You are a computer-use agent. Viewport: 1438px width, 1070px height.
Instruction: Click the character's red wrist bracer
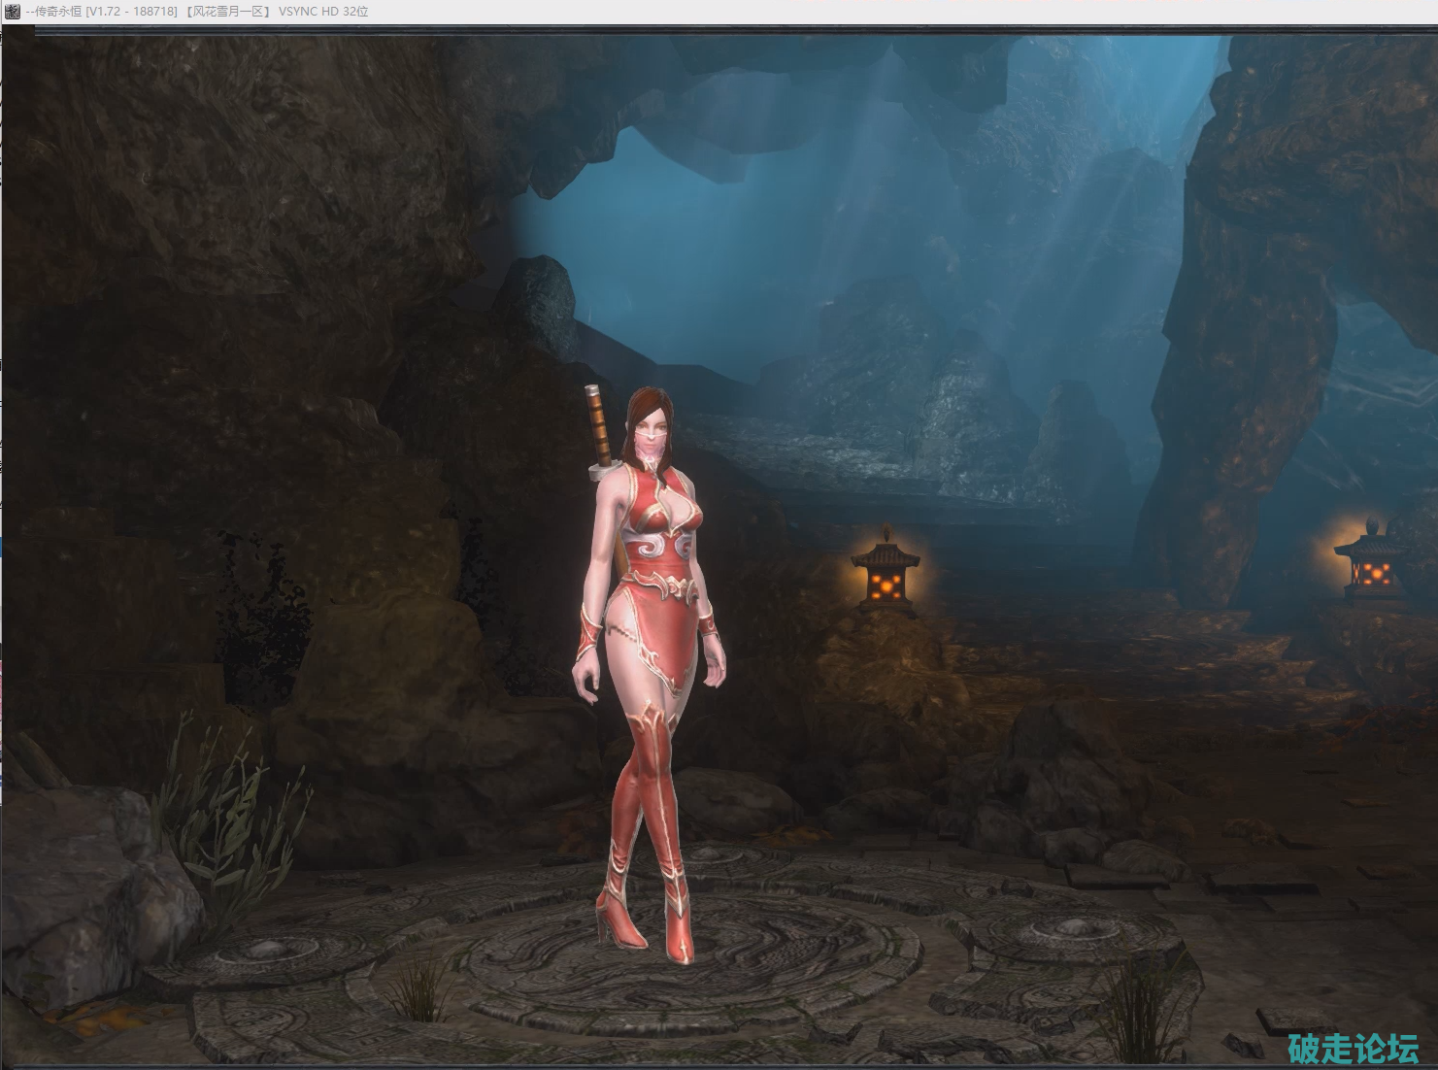(x=590, y=631)
